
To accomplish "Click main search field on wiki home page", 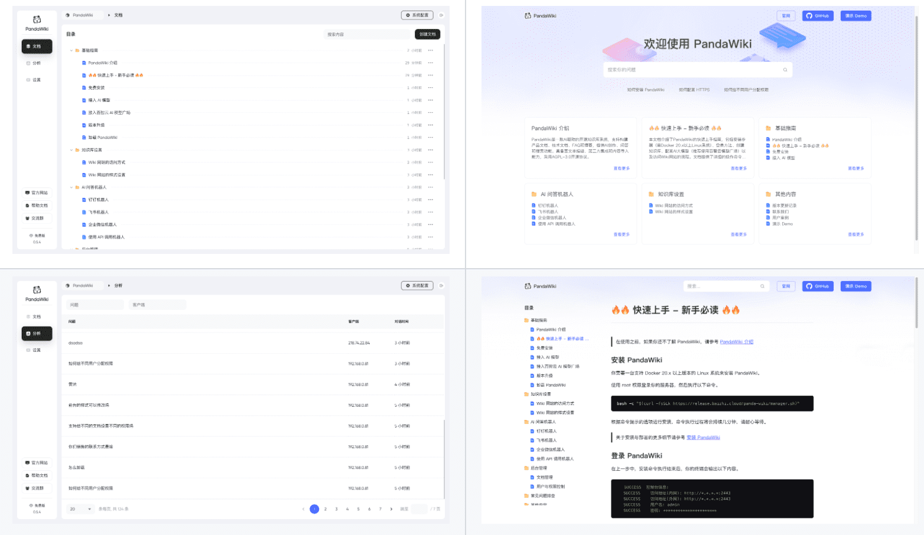I will [x=698, y=70].
